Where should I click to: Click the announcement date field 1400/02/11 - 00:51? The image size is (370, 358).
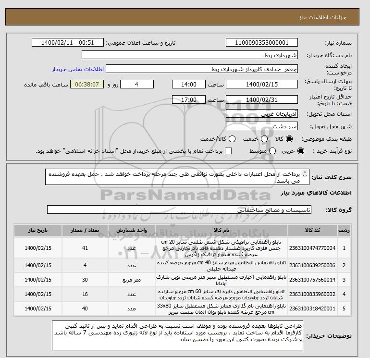(x=68, y=42)
